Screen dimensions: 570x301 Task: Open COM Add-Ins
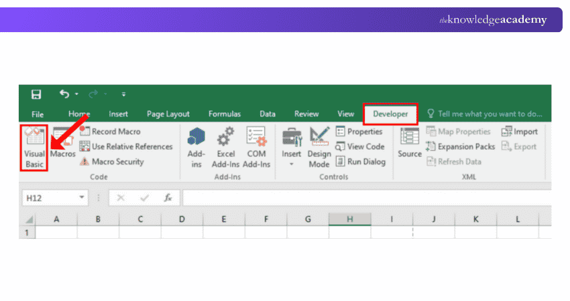click(x=256, y=148)
